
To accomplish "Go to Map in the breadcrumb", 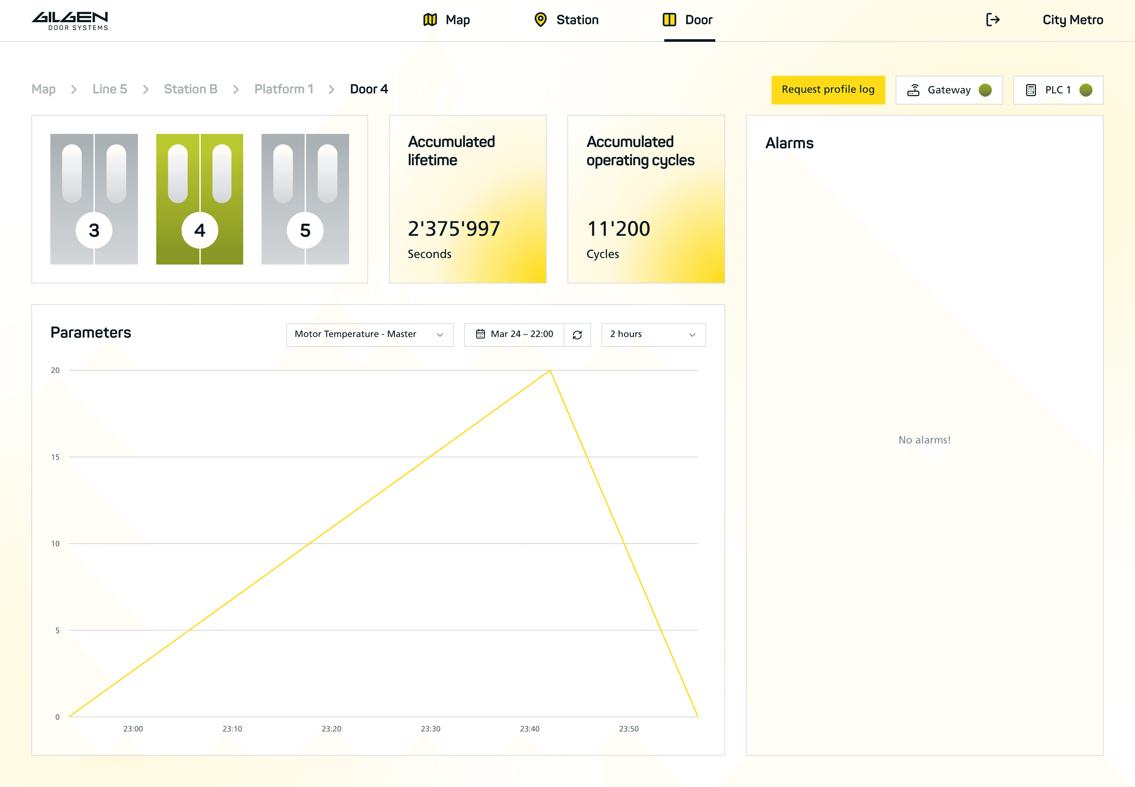I will coord(43,89).
